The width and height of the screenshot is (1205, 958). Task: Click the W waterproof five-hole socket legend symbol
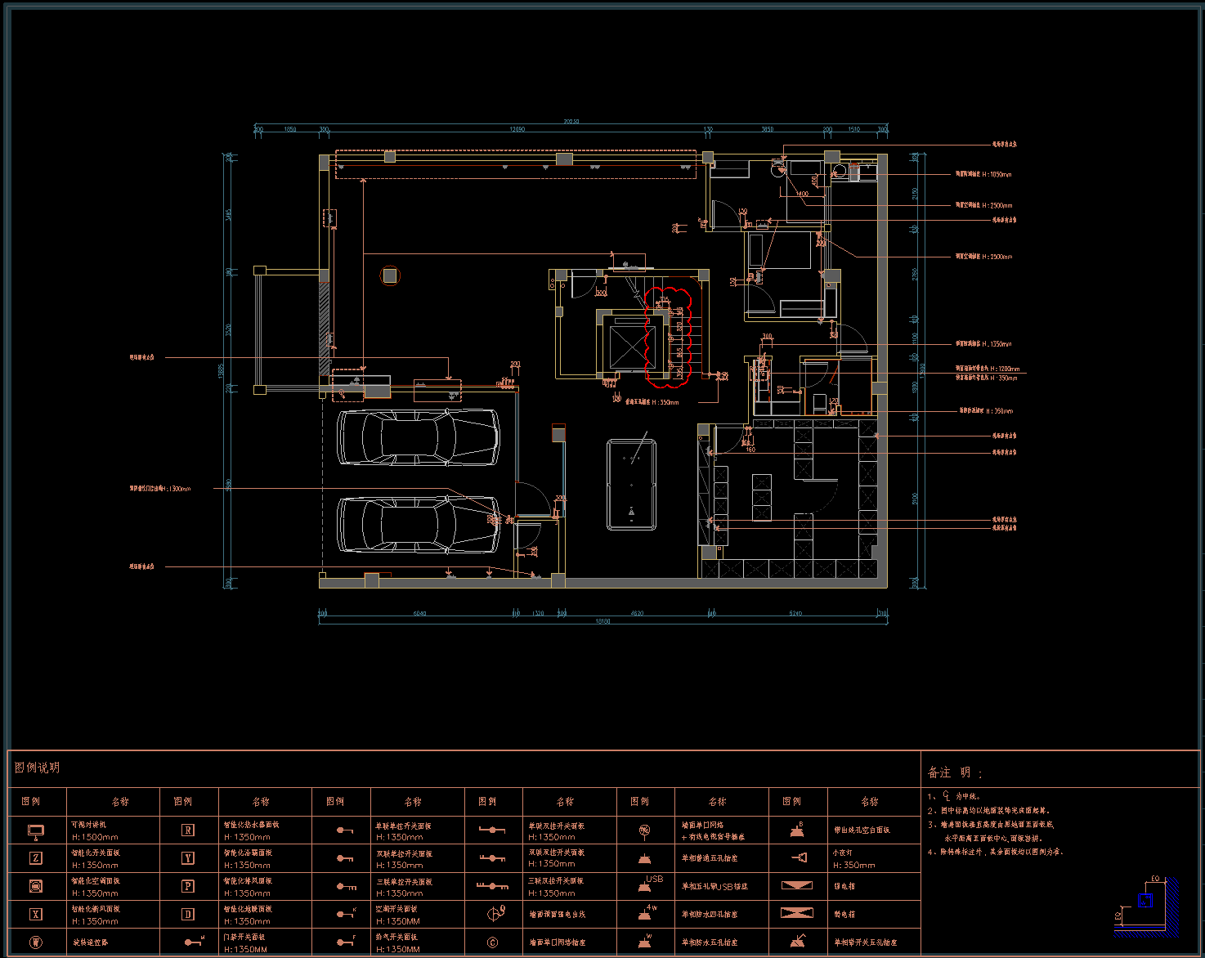(x=645, y=942)
